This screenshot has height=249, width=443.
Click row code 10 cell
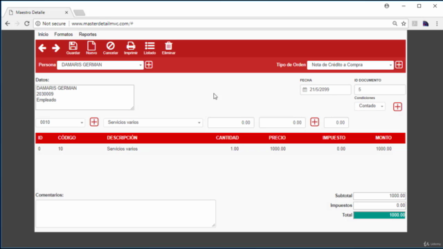(x=60, y=149)
